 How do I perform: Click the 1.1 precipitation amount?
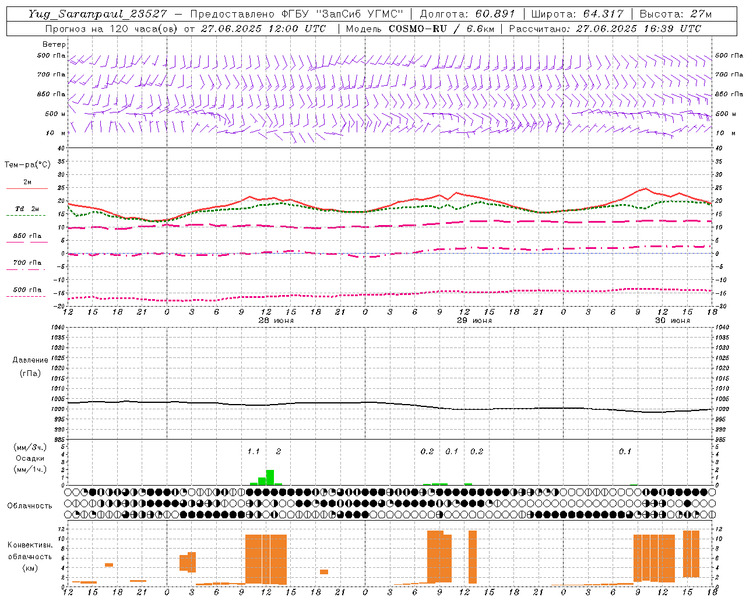254,451
